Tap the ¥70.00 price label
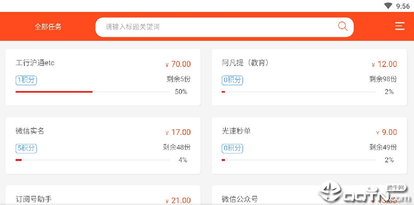The height and width of the screenshot is (205, 414). click(178, 64)
